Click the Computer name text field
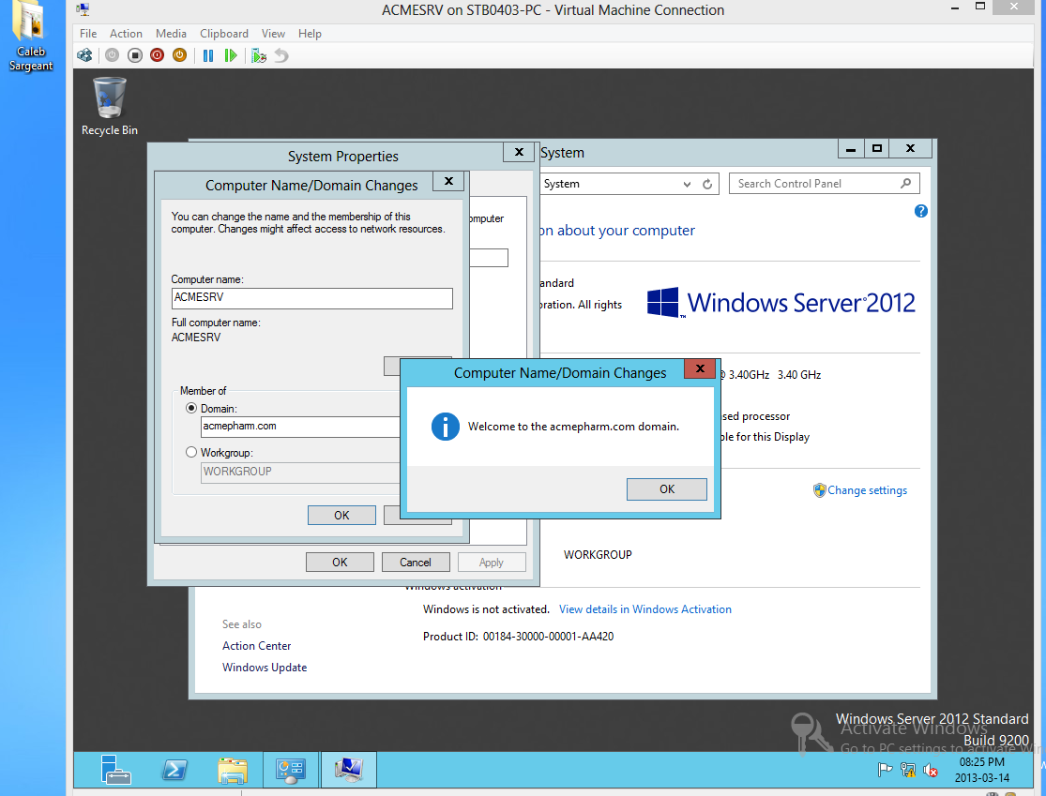 [312, 298]
